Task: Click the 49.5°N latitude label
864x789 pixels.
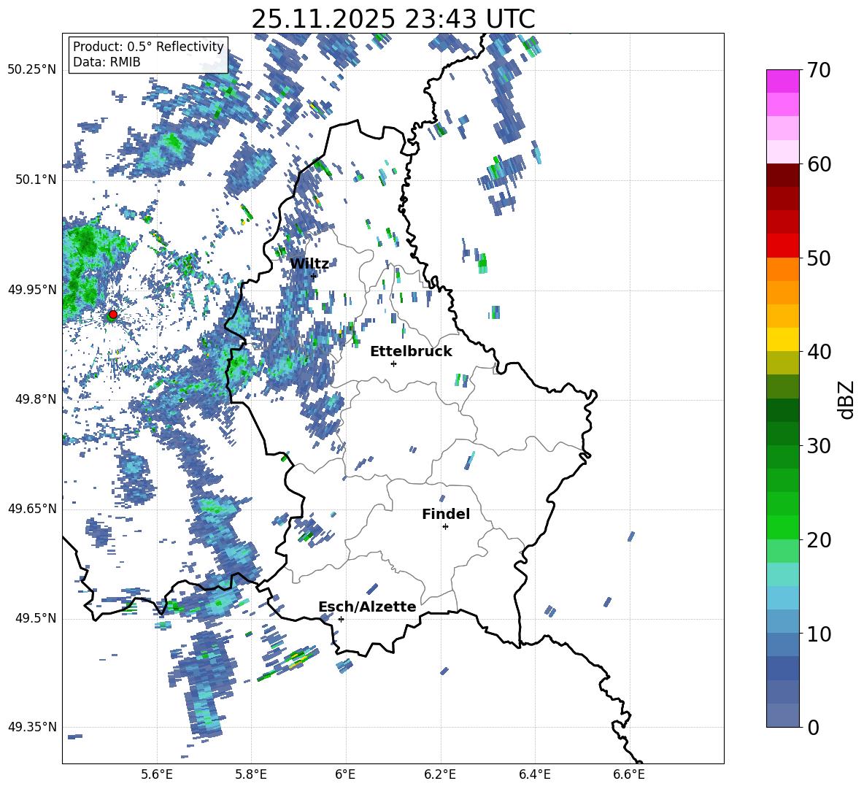Action: [x=35, y=617]
